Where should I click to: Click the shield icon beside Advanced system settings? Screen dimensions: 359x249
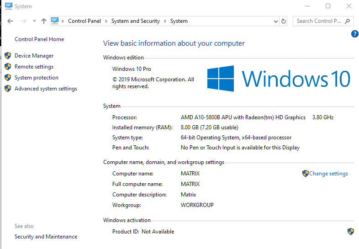point(8,89)
